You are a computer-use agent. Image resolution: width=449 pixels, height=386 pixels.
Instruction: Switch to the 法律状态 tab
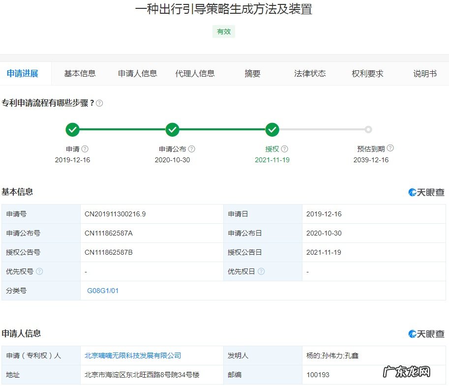[x=309, y=73]
